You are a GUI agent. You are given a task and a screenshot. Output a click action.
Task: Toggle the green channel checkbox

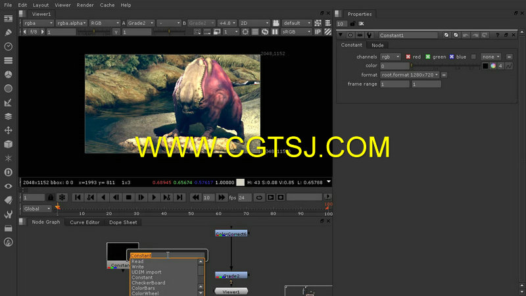pos(428,57)
